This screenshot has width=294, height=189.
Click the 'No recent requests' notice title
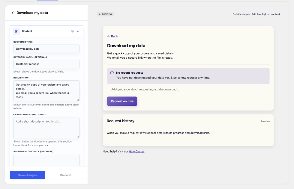(130, 73)
